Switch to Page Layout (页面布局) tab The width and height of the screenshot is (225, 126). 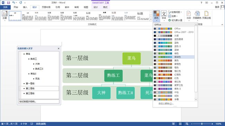[x=46, y=7]
